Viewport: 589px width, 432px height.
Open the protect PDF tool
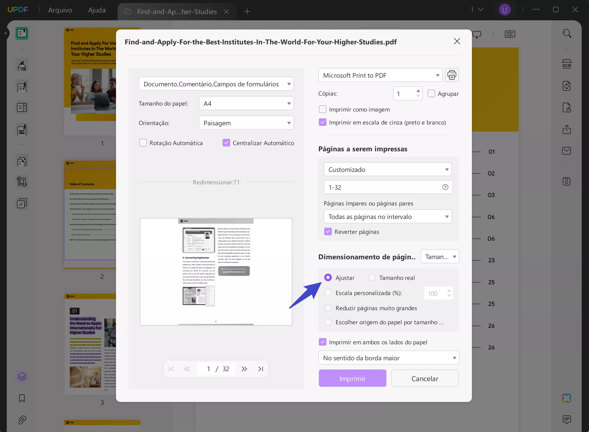coord(567,107)
